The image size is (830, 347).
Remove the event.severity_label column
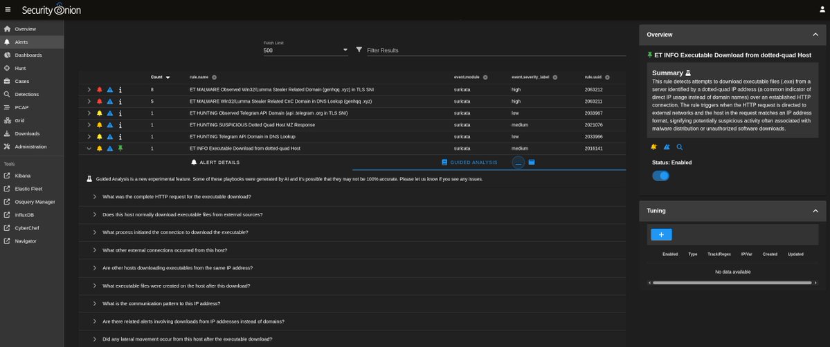pos(554,77)
